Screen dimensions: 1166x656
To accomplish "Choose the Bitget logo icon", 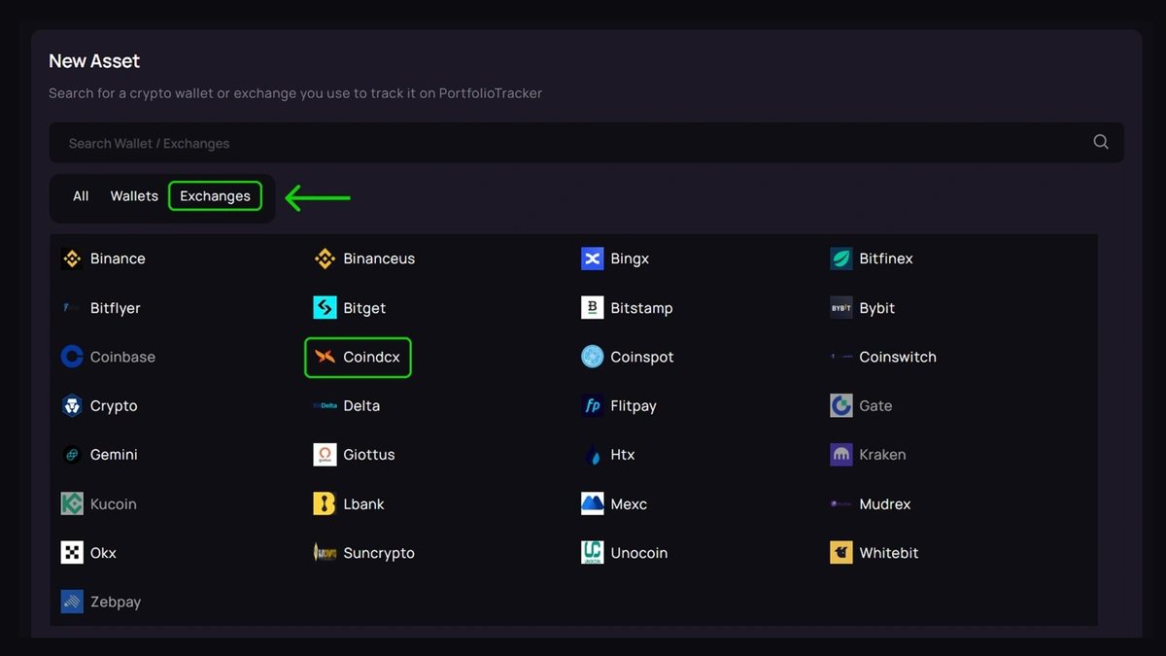I will [x=325, y=308].
